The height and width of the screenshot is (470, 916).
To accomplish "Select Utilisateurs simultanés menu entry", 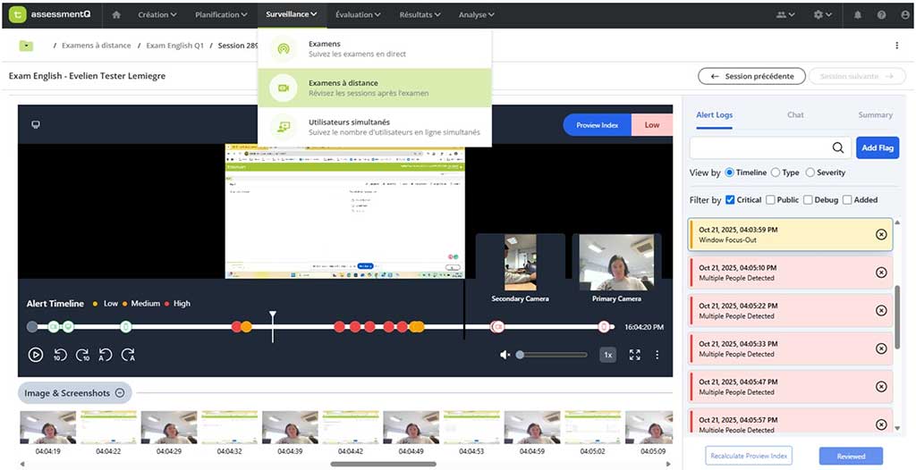I will [x=375, y=127].
